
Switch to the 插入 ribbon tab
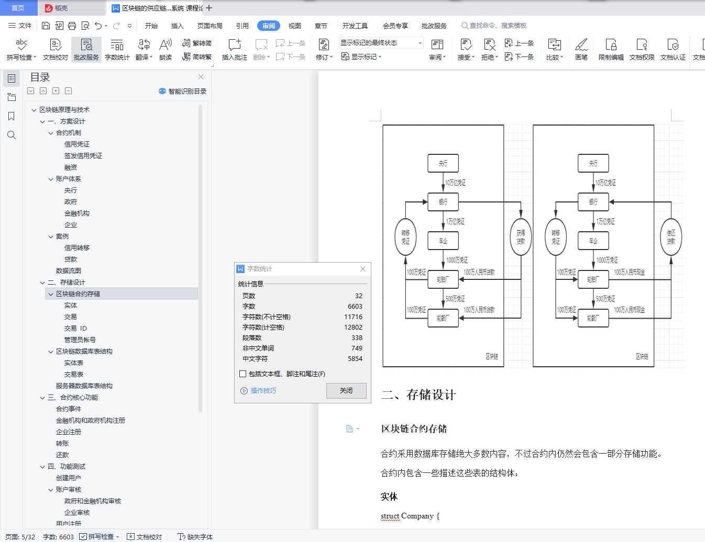tap(178, 26)
